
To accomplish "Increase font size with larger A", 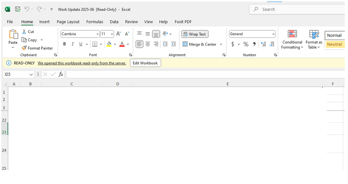I will (x=119, y=34).
